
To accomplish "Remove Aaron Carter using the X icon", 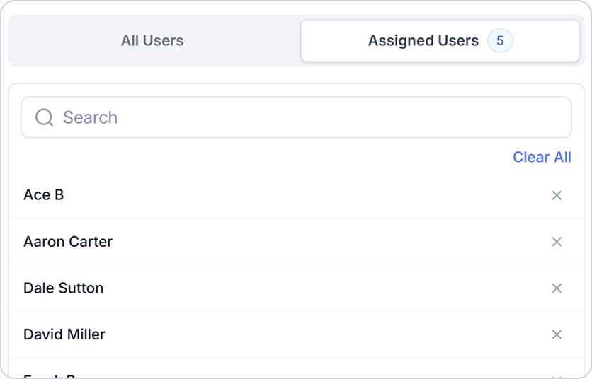I will (x=557, y=242).
